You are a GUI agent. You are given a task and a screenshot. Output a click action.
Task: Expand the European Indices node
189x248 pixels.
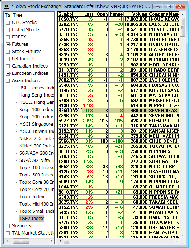click(x=8, y=74)
